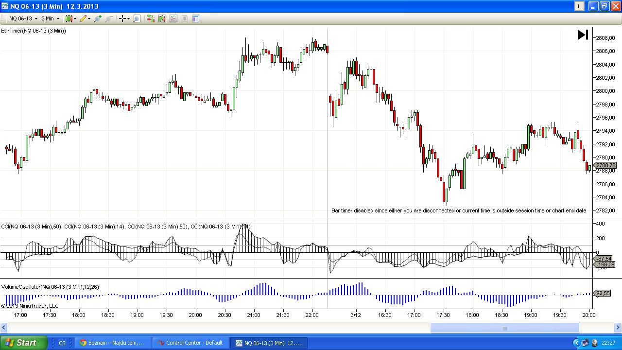Toggle the L link button in title bar
Screen dimensions: 622x350
[x=579, y=6]
